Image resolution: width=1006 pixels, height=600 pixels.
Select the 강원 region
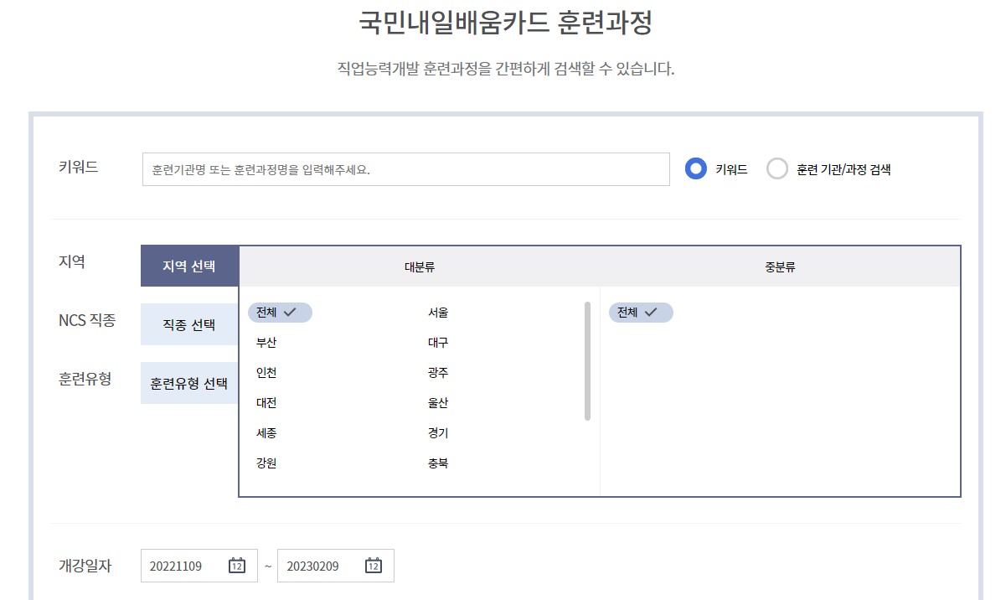click(x=266, y=463)
